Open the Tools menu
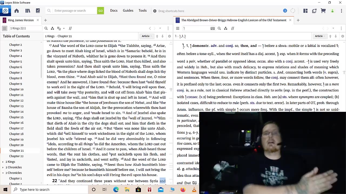 click(143, 11)
